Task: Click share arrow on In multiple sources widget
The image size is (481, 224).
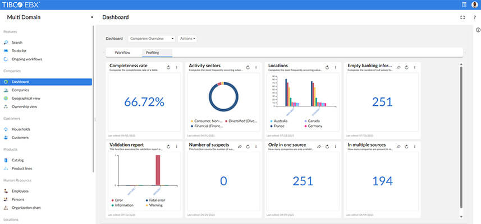Action: [398, 147]
